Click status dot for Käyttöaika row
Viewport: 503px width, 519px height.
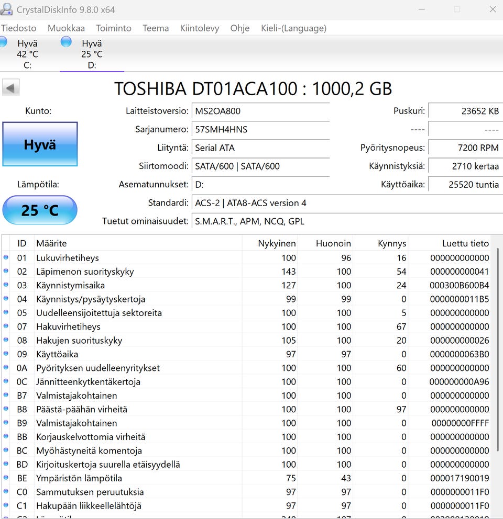click(x=6, y=354)
